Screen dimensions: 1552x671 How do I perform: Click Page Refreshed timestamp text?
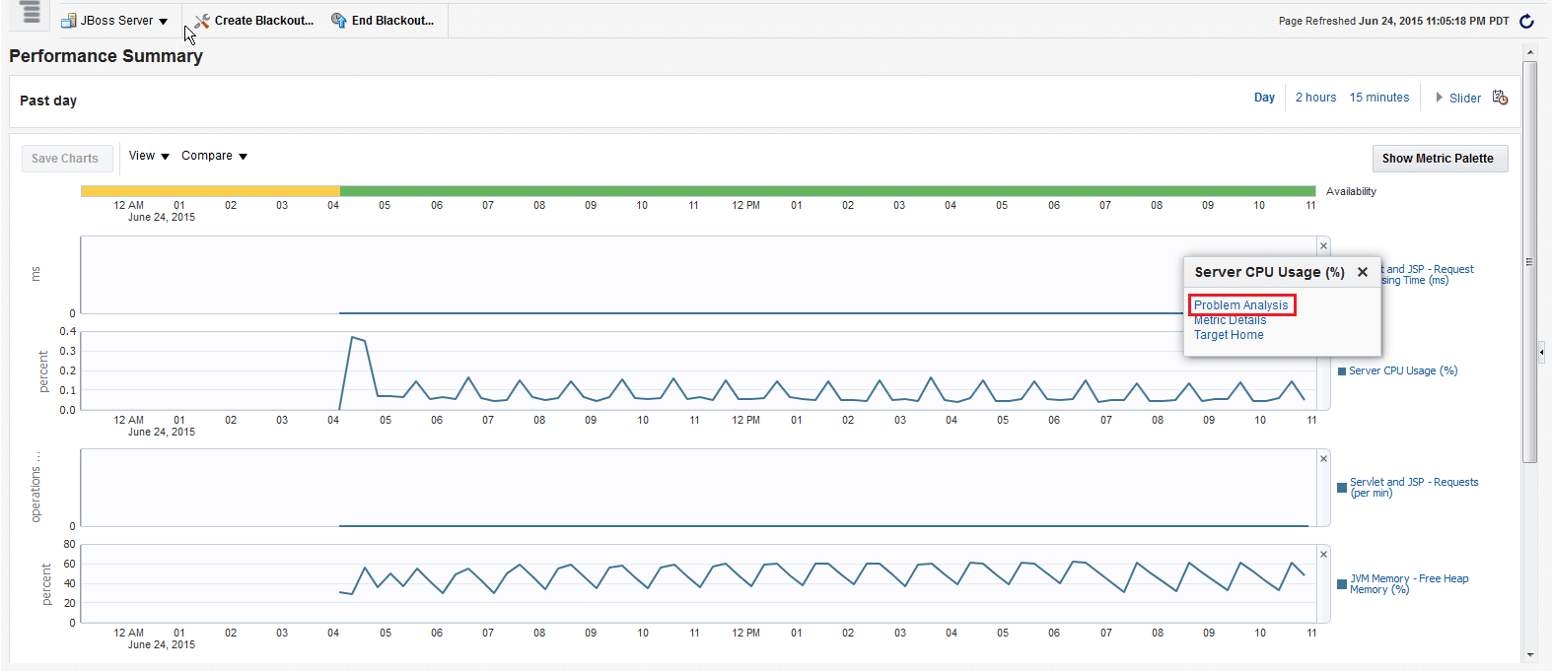pos(1393,21)
